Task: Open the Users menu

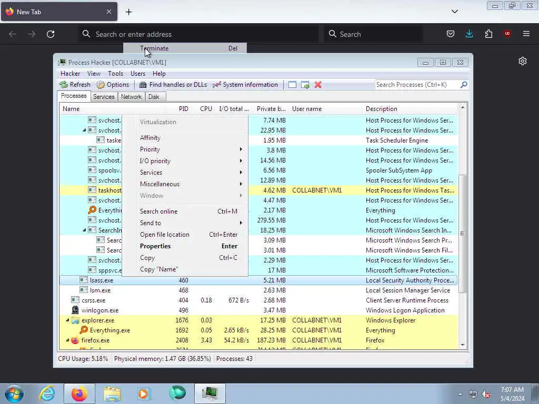Action: pyautogui.click(x=138, y=74)
